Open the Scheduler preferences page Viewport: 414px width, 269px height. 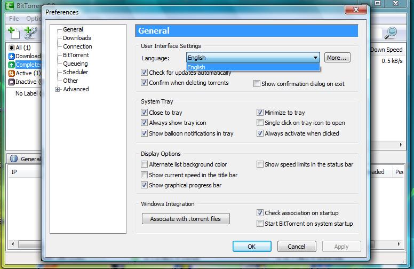(x=76, y=72)
